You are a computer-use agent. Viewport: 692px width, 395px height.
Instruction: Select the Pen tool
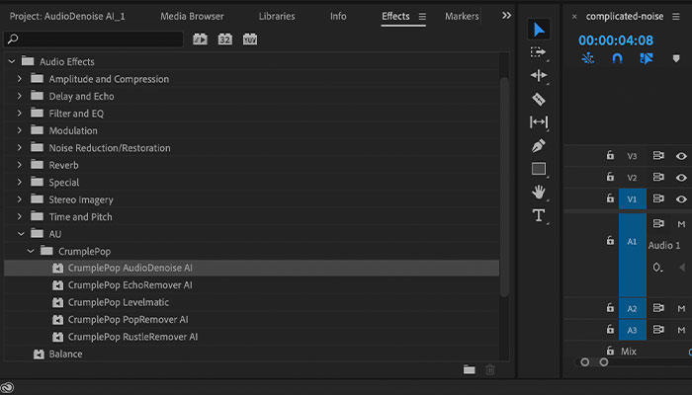pyautogui.click(x=539, y=146)
